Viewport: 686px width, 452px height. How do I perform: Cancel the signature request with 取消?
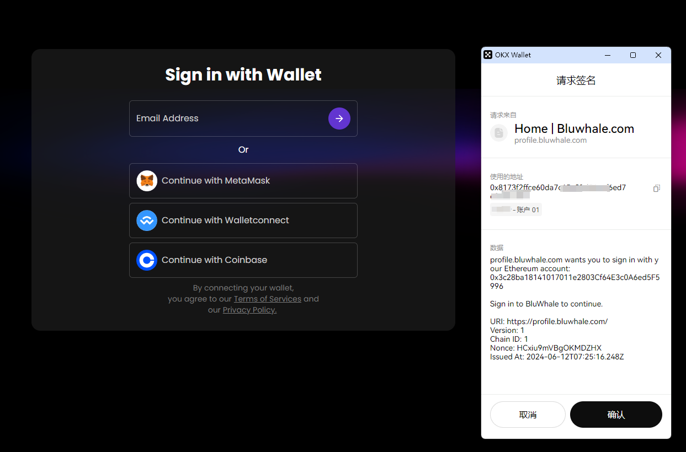click(x=528, y=415)
